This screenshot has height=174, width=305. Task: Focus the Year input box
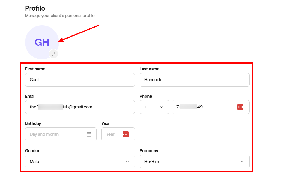[112, 134]
